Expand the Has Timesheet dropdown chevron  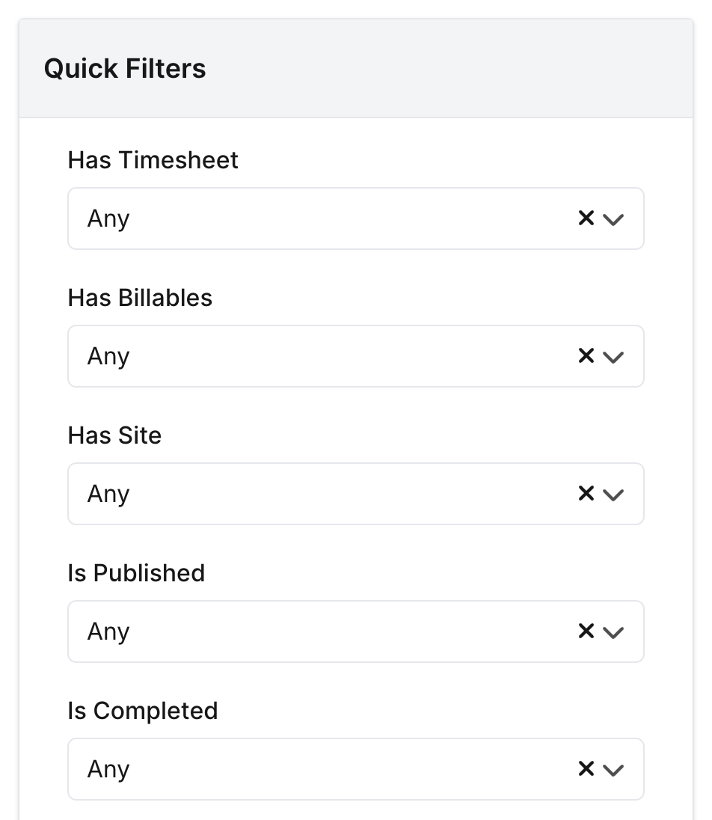coord(613,219)
